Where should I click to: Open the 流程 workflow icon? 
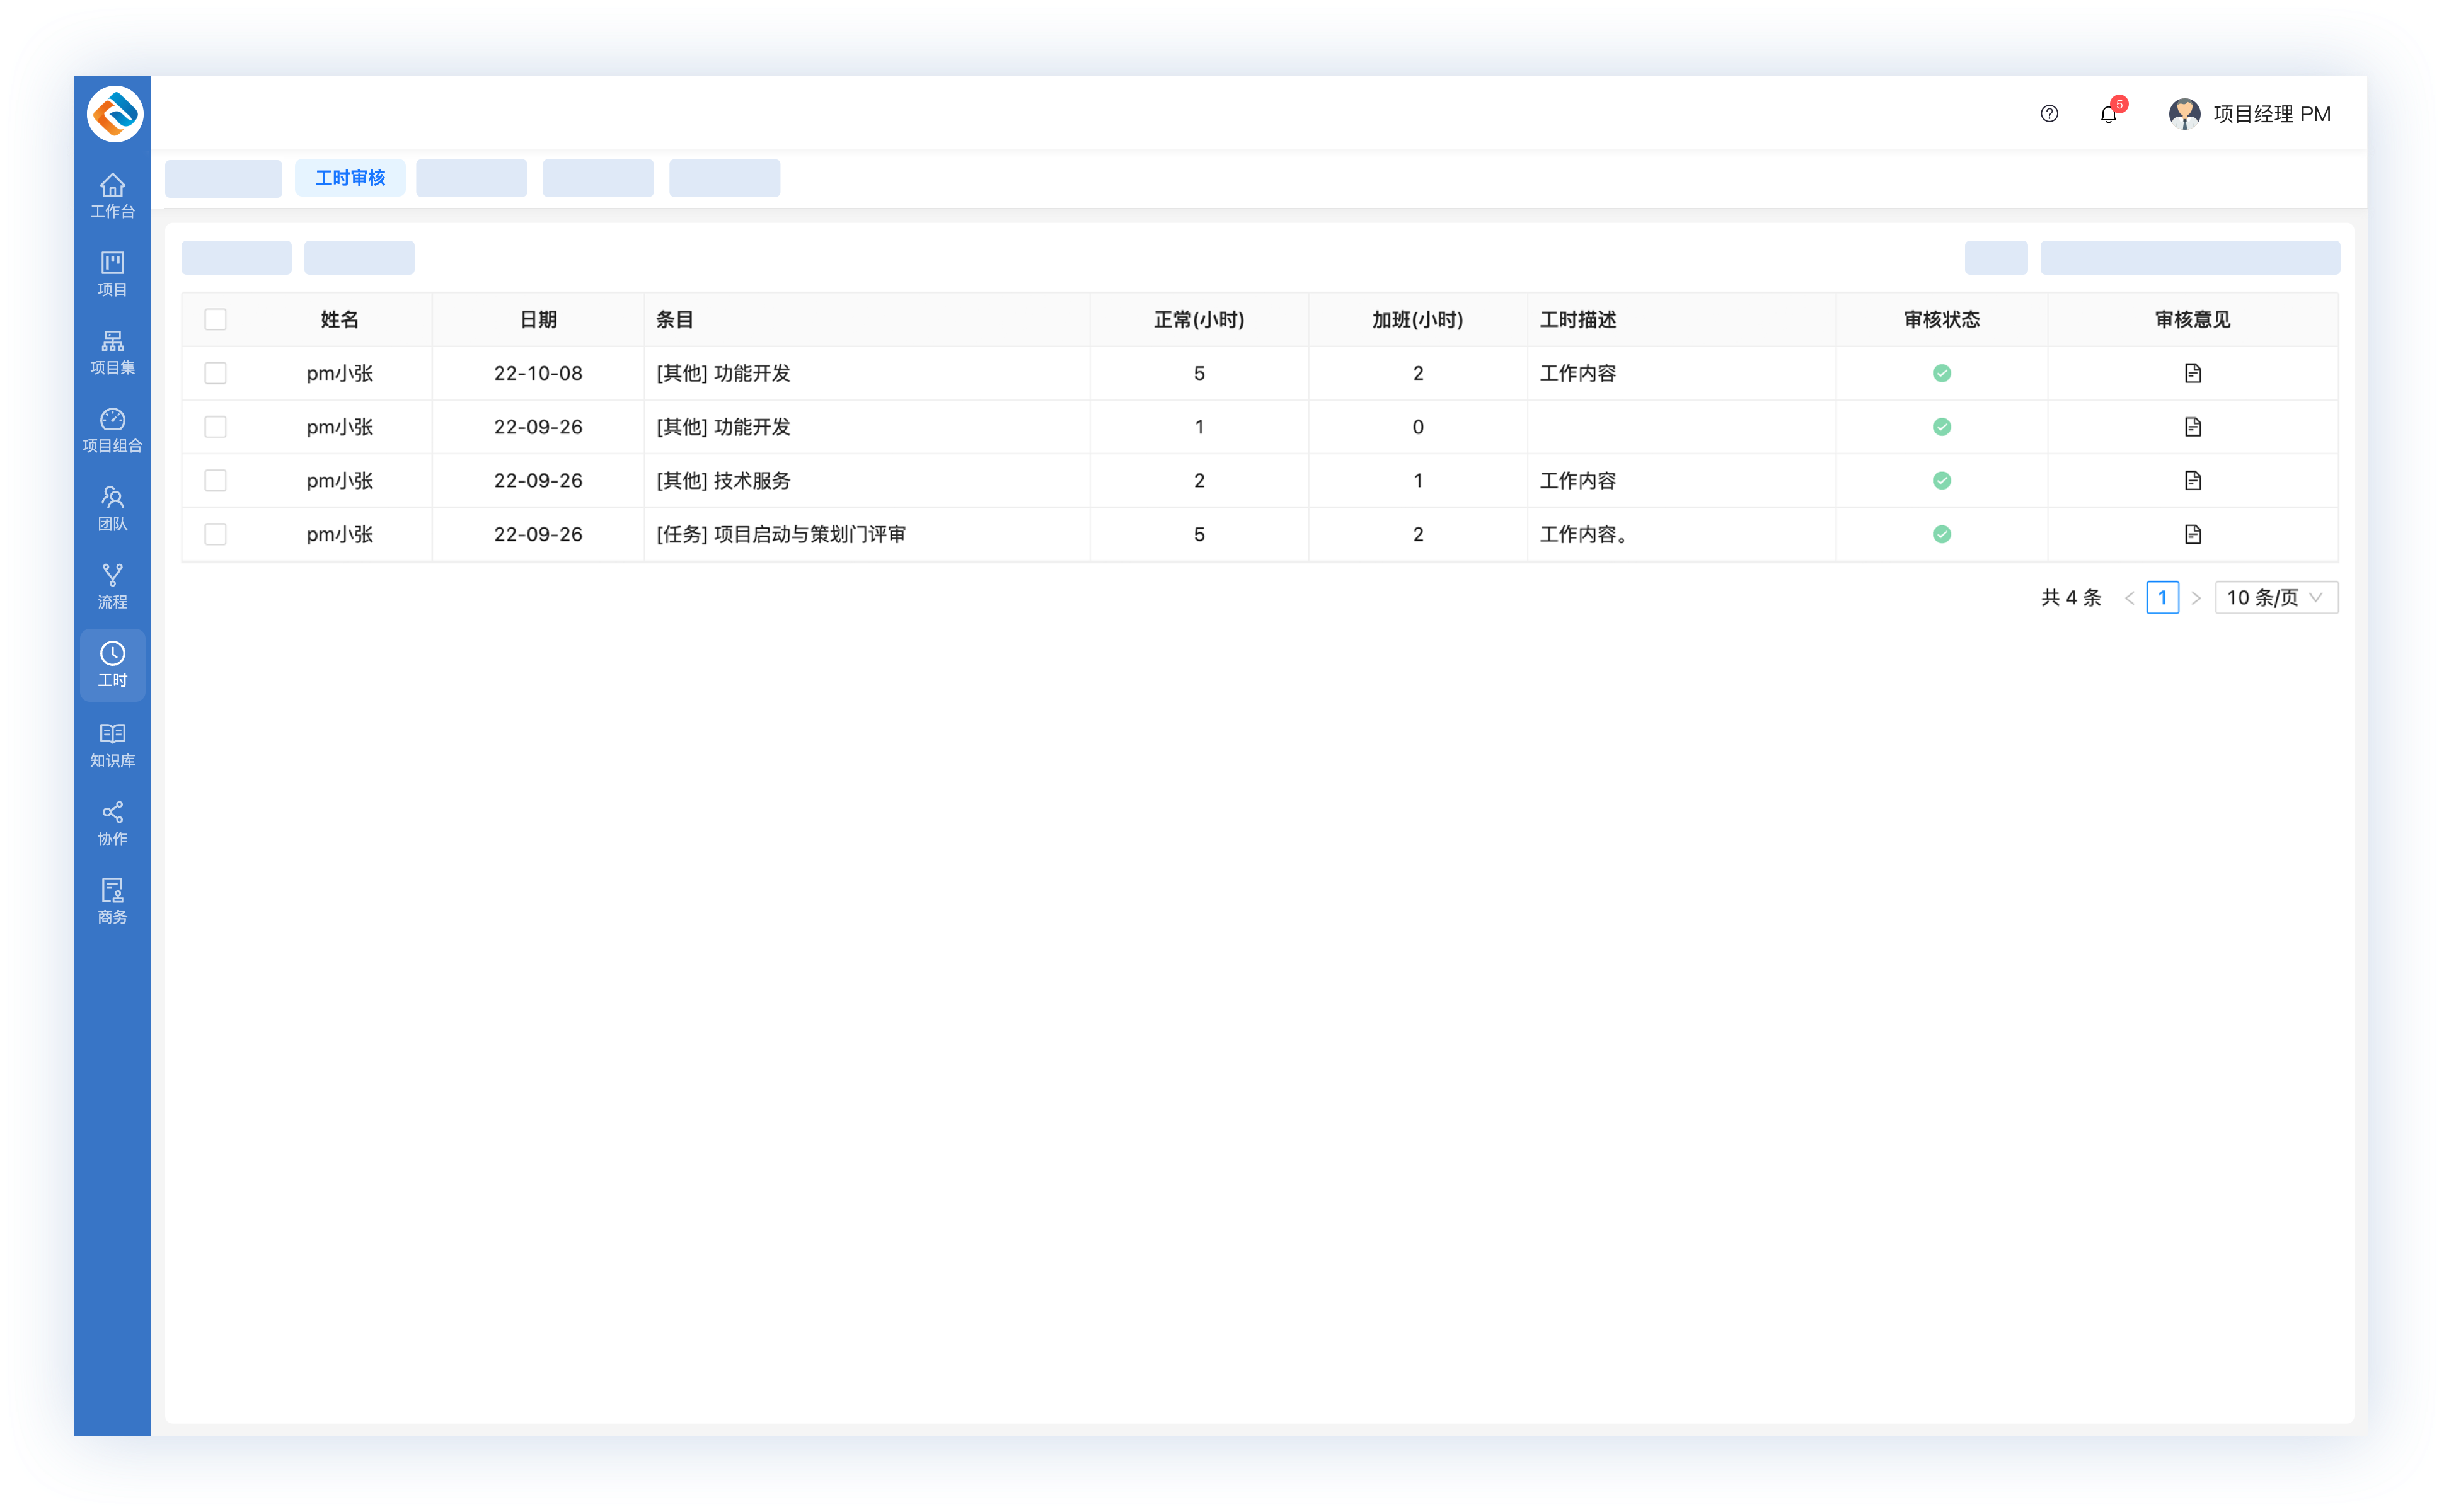pyautogui.click(x=112, y=585)
